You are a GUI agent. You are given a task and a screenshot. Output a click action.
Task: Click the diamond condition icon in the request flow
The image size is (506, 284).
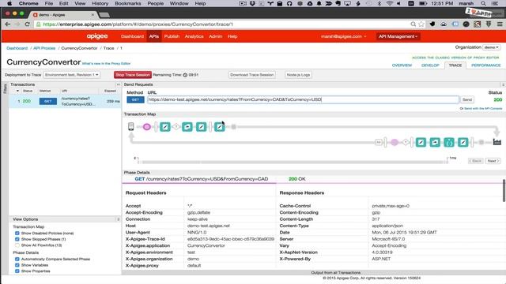(176, 127)
